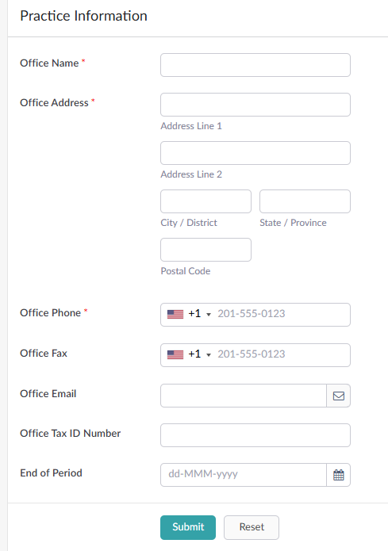Click the Address Line 1 text box
Screen dimensions: 388x551
click(x=255, y=105)
